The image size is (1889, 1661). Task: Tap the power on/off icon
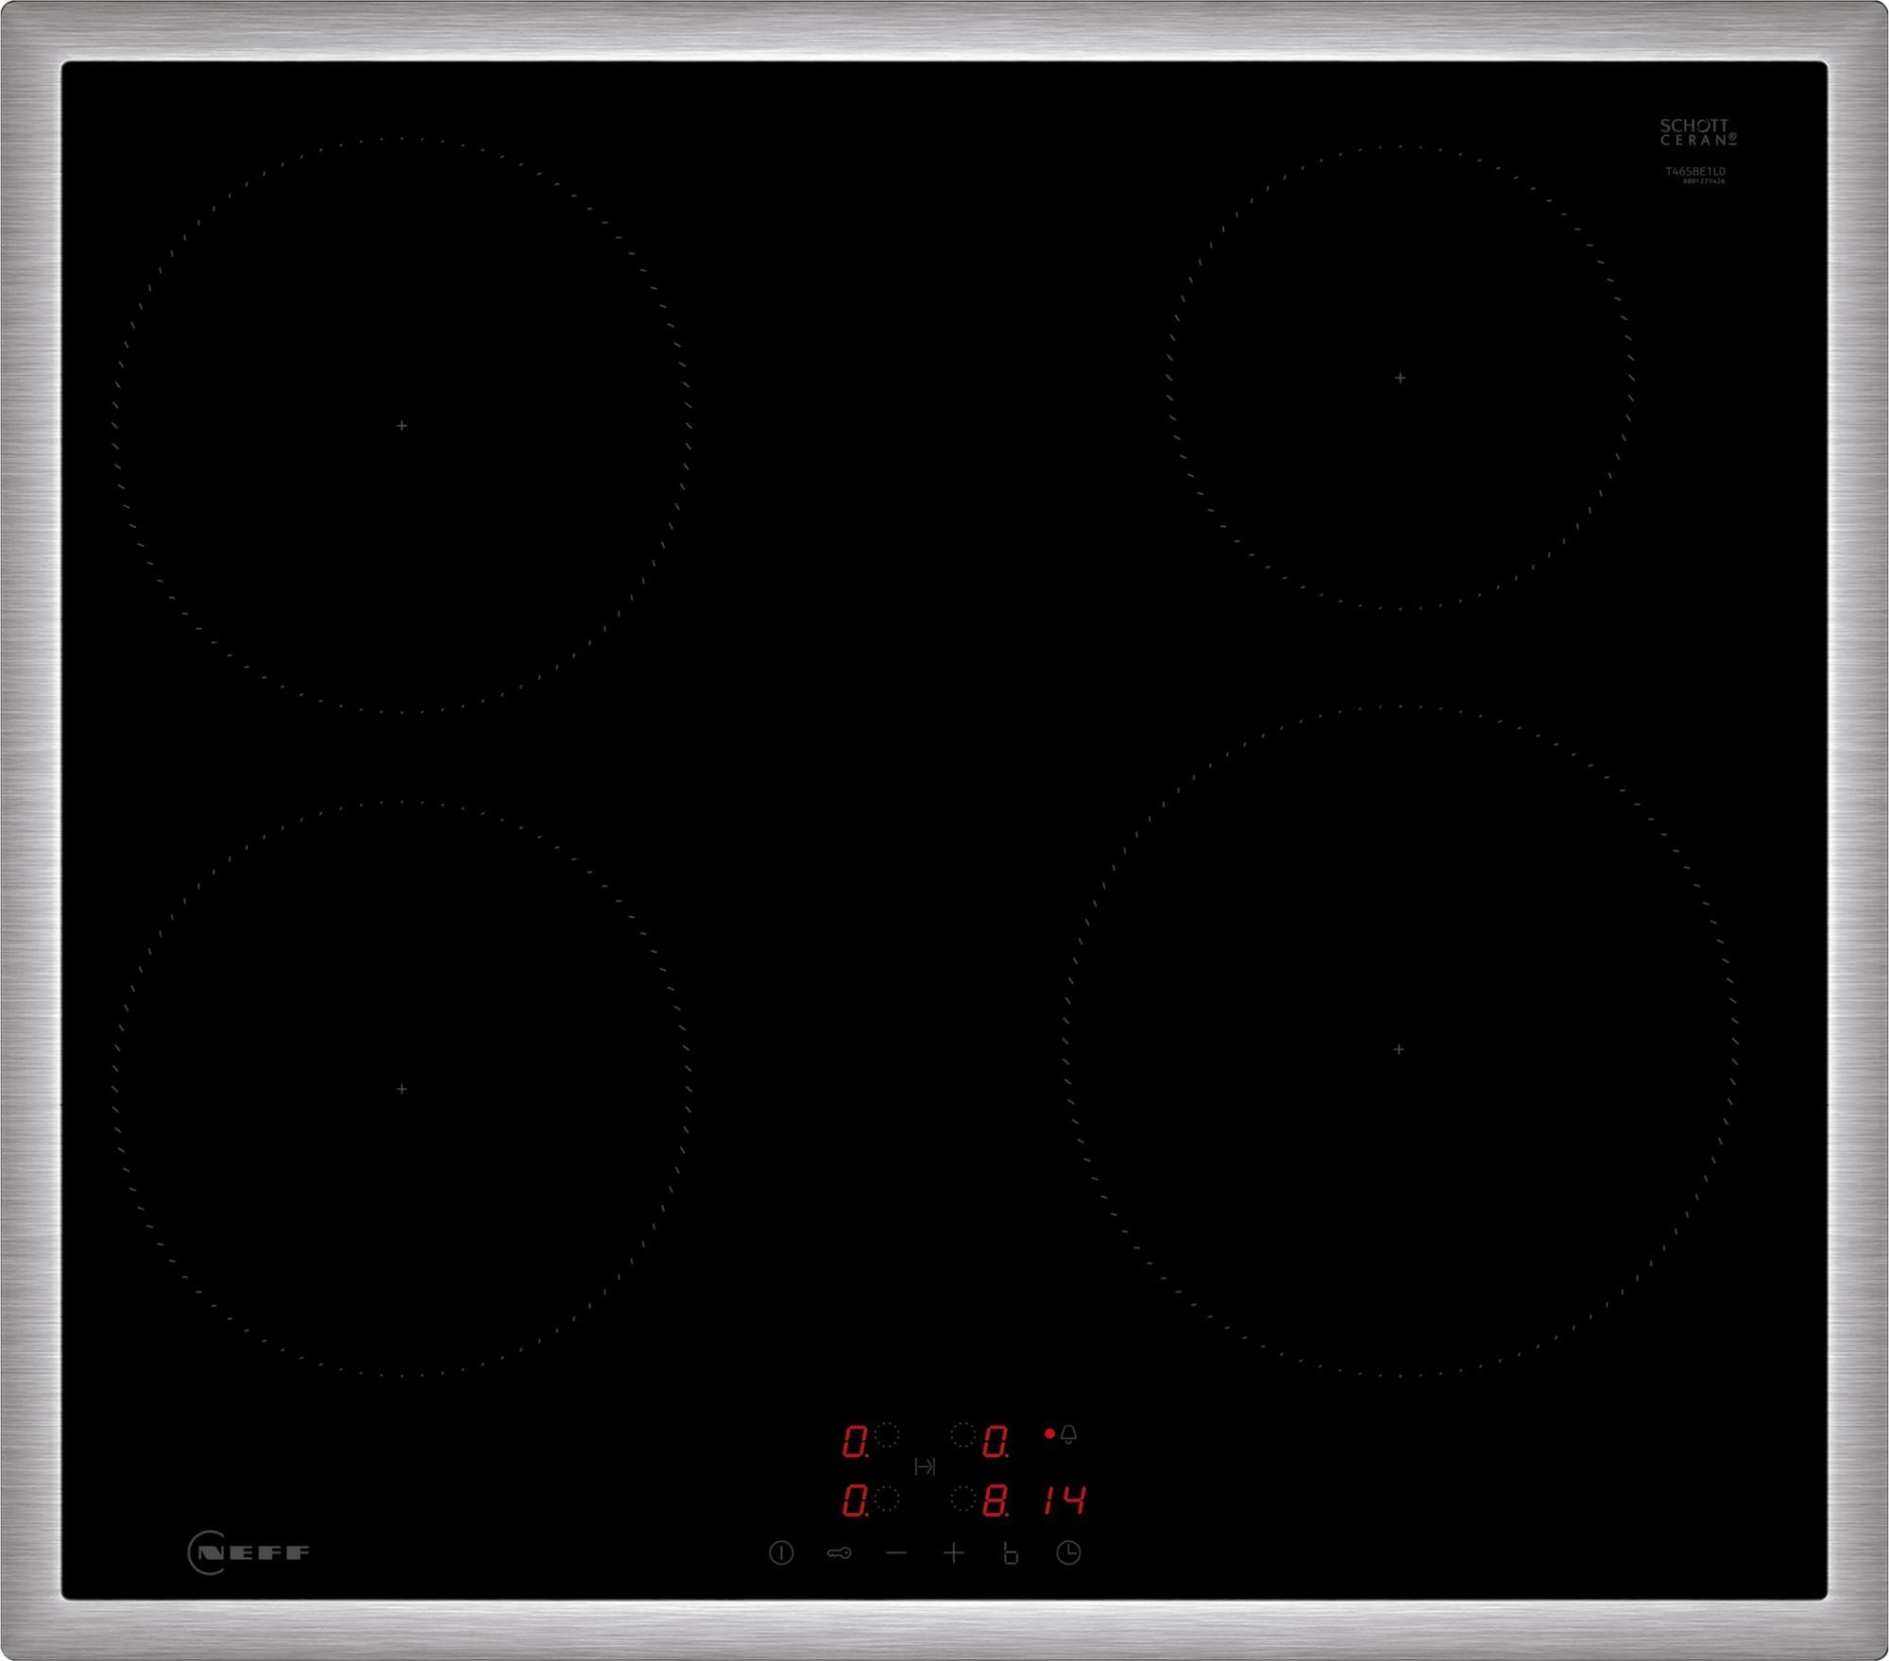tap(781, 1553)
